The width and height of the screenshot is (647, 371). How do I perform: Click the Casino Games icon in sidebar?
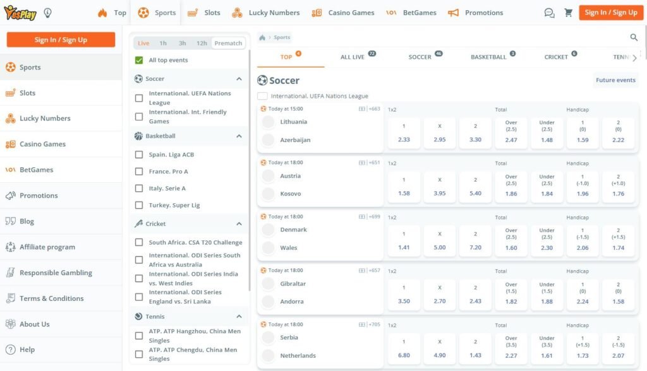coord(11,144)
